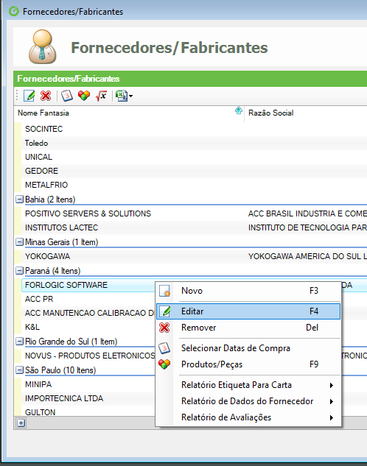
Task: Click cubes icon beside Produtos/Peças
Action: [164, 364]
